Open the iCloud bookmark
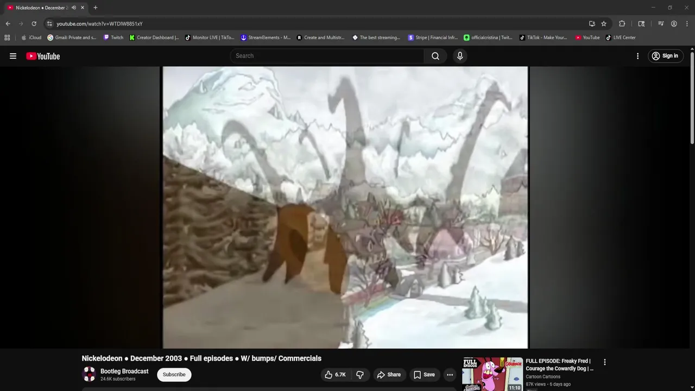 (x=31, y=37)
